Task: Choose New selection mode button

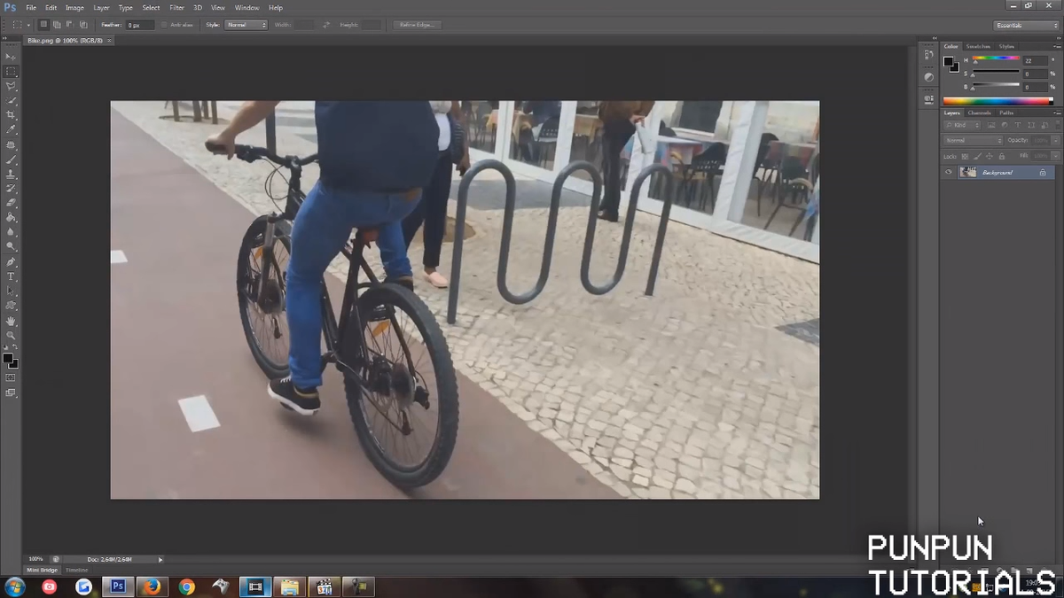Action: [x=43, y=25]
